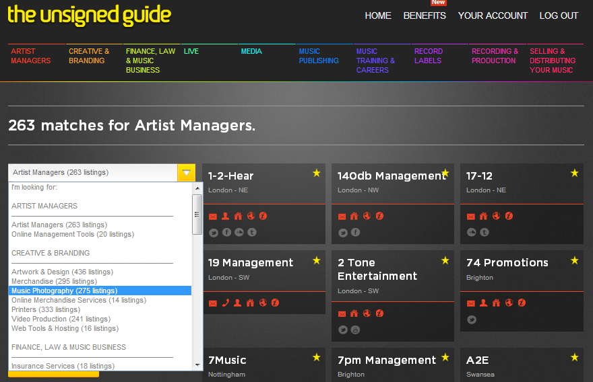Click the info icon on 17-12 card
593x382 pixels.
point(509,215)
